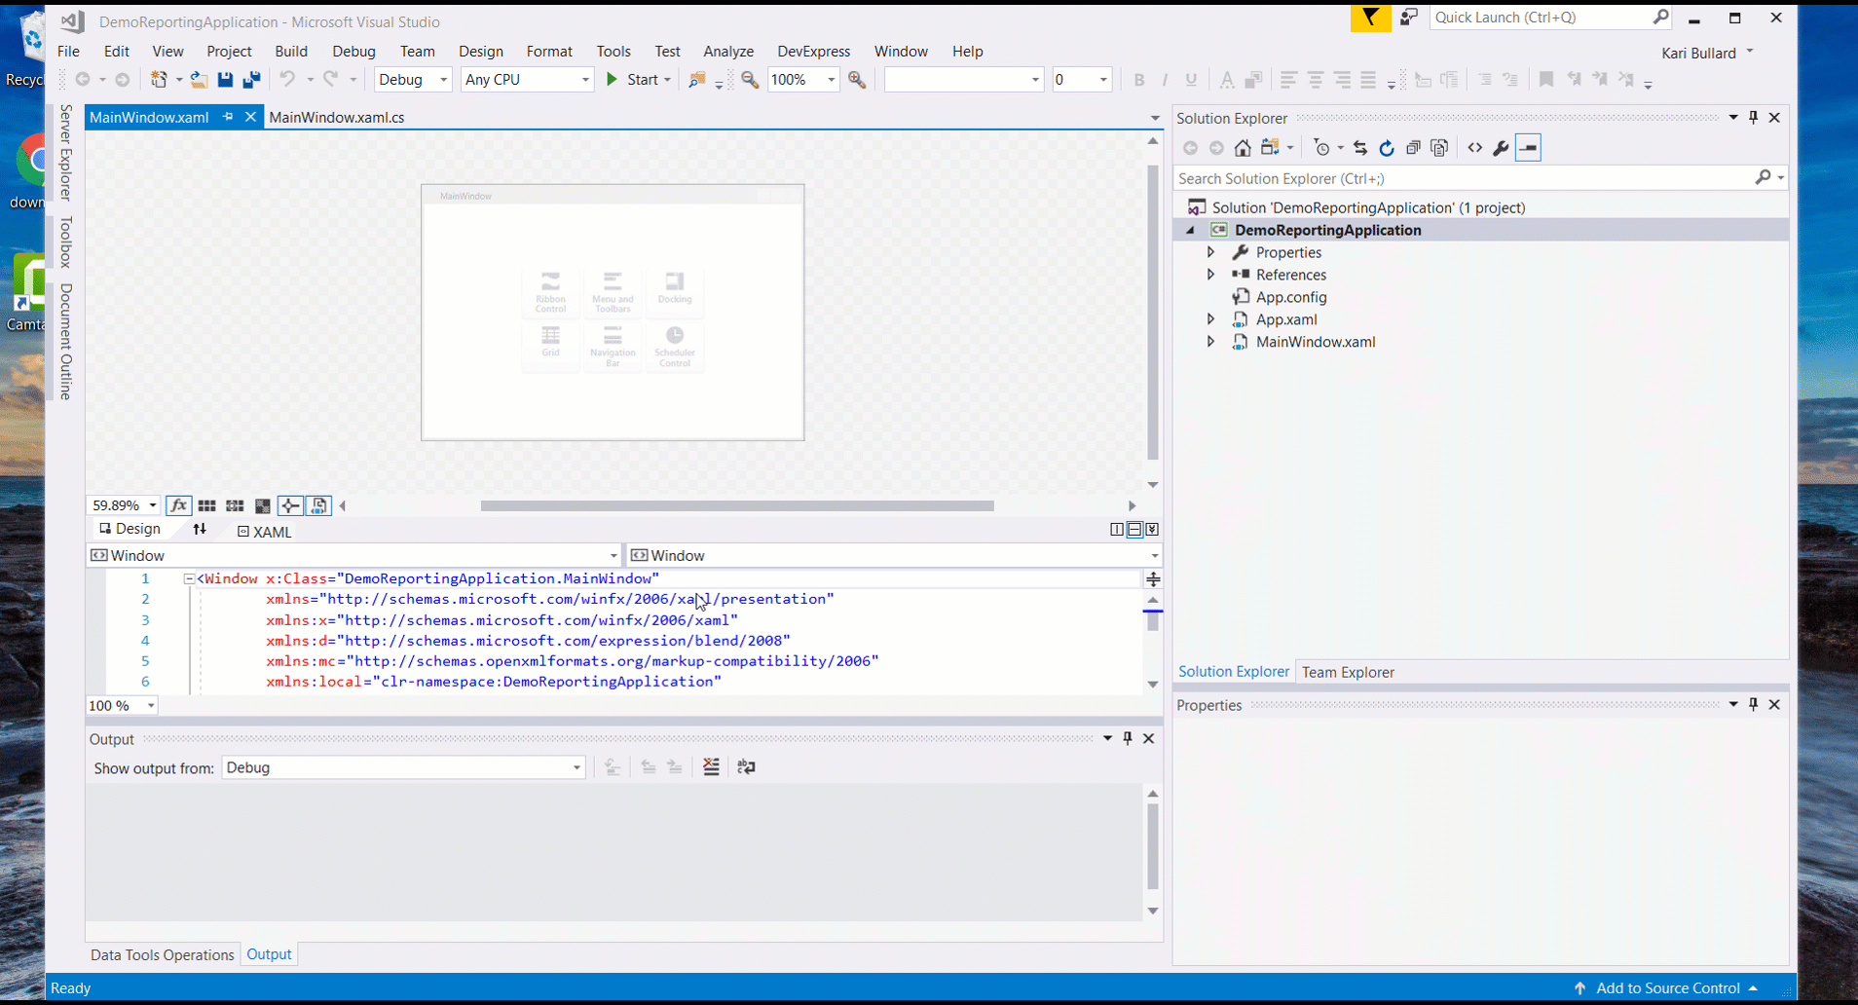Click the XAML editor vertical scrollbar thumb
Viewport: 1858px width, 1005px height.
tap(1153, 619)
